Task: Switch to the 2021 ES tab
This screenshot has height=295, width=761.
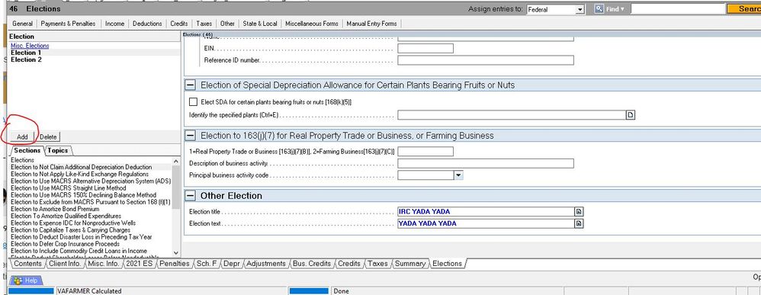Action: 140,264
